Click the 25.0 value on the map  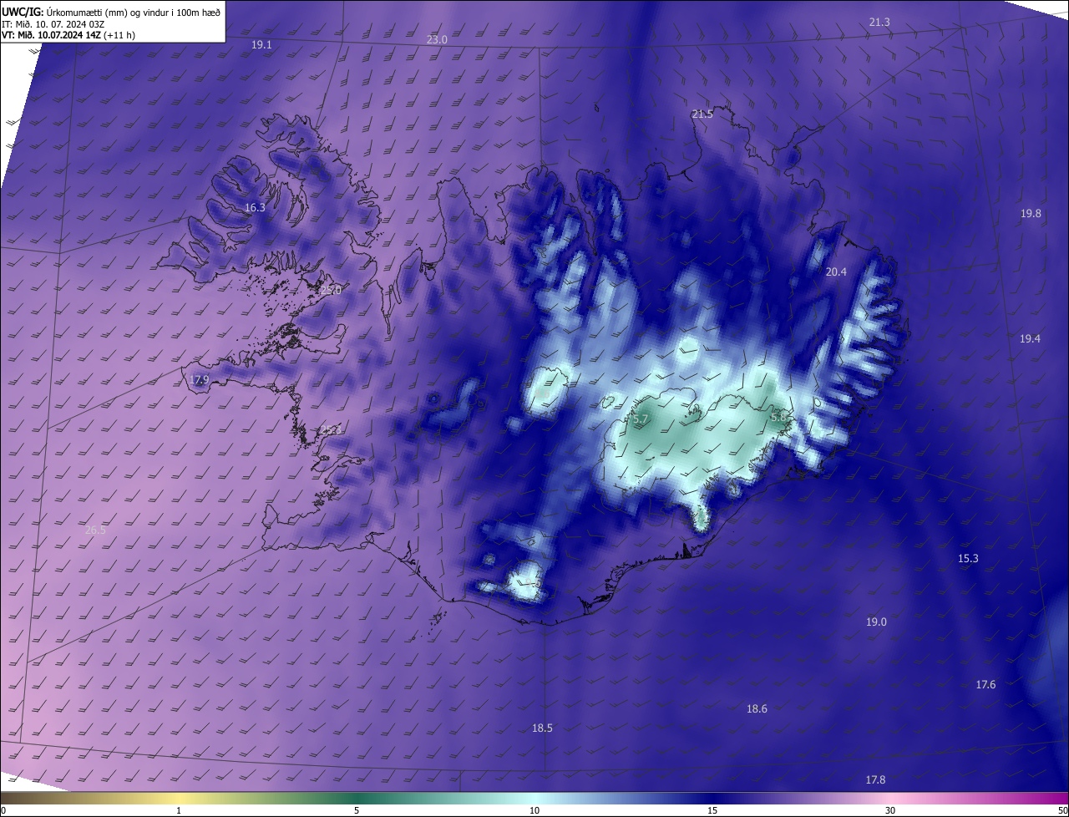(x=331, y=290)
